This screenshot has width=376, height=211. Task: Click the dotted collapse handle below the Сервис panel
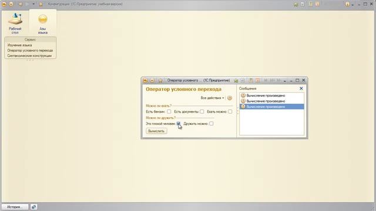coord(30,60)
